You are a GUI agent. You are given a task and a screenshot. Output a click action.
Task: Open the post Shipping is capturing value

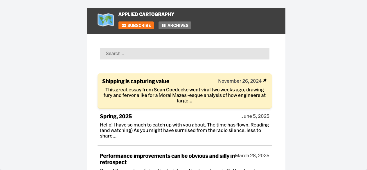(136, 81)
